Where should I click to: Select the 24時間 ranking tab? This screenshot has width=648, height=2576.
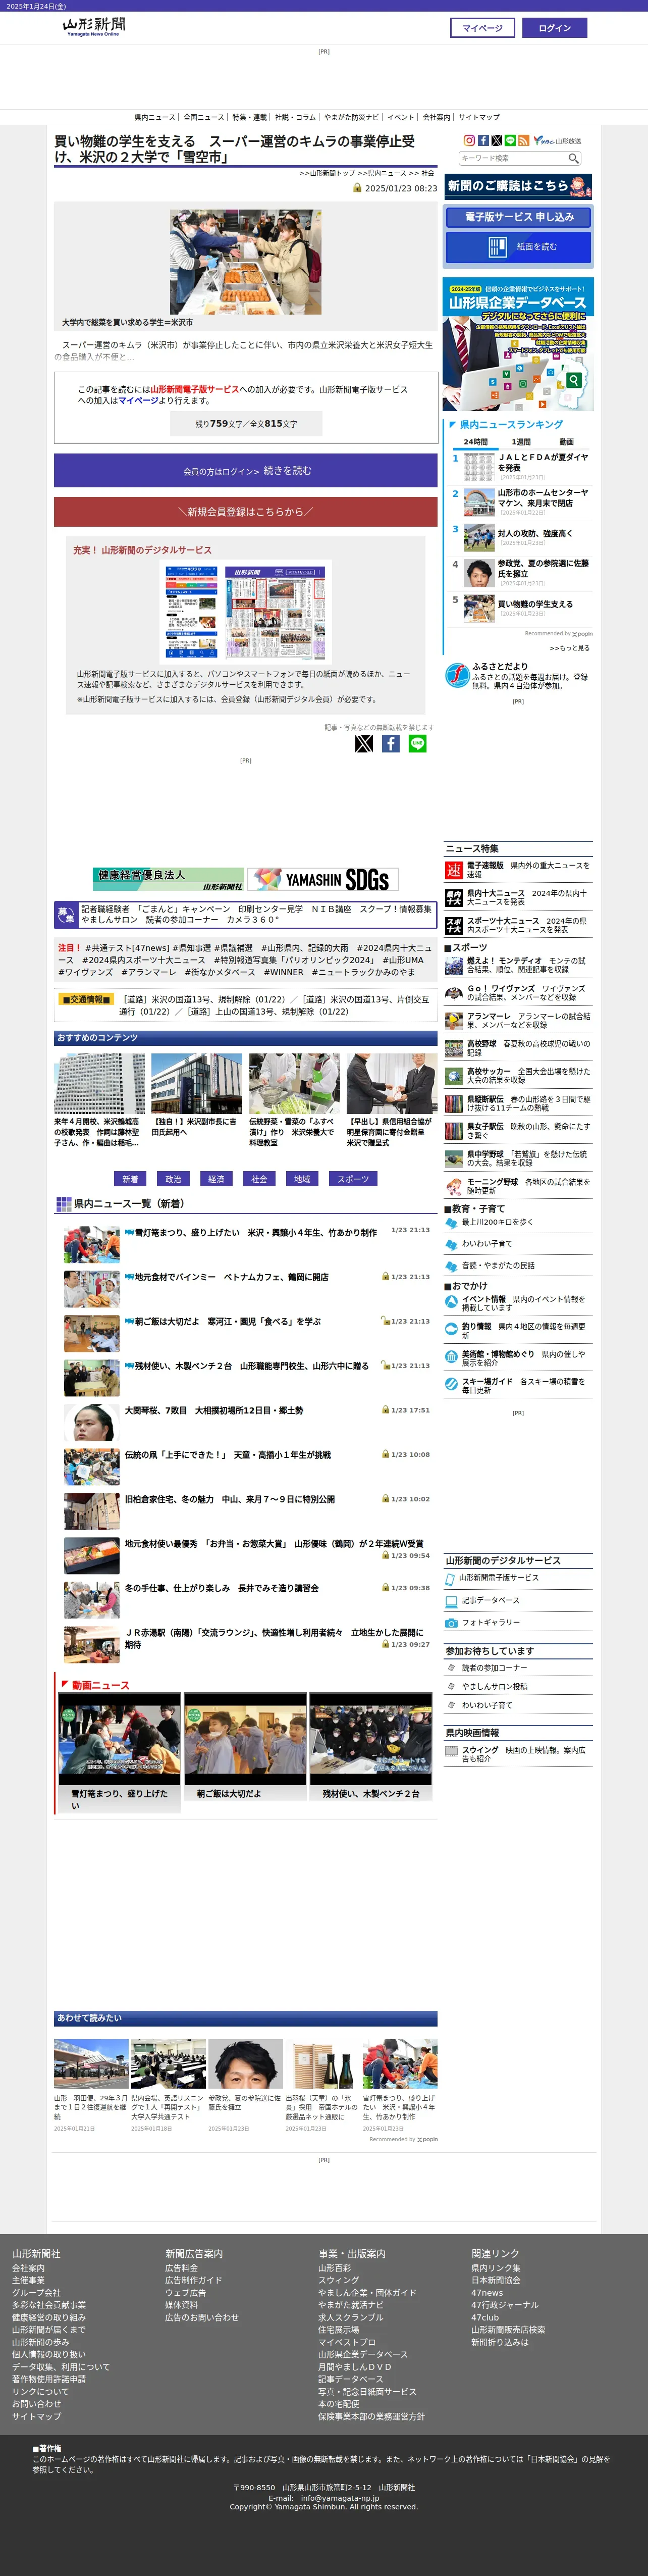tap(476, 441)
